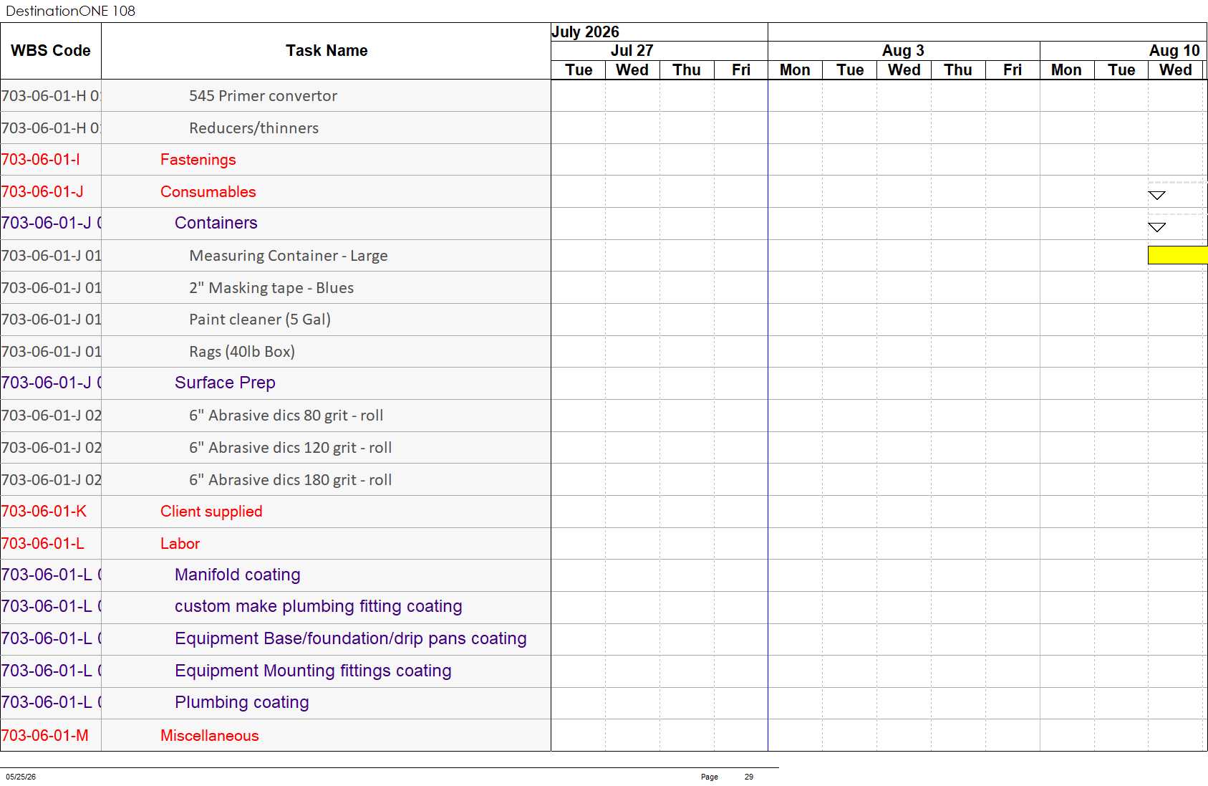Click the yellow Measuring Container task bar
1208x786 pixels.
(1178, 255)
